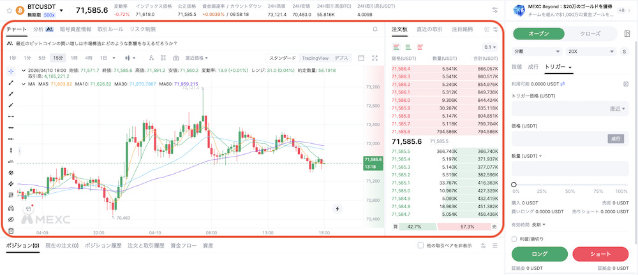Switch chart to スタンダード mode
The height and width of the screenshot is (275, 638).
283,58
